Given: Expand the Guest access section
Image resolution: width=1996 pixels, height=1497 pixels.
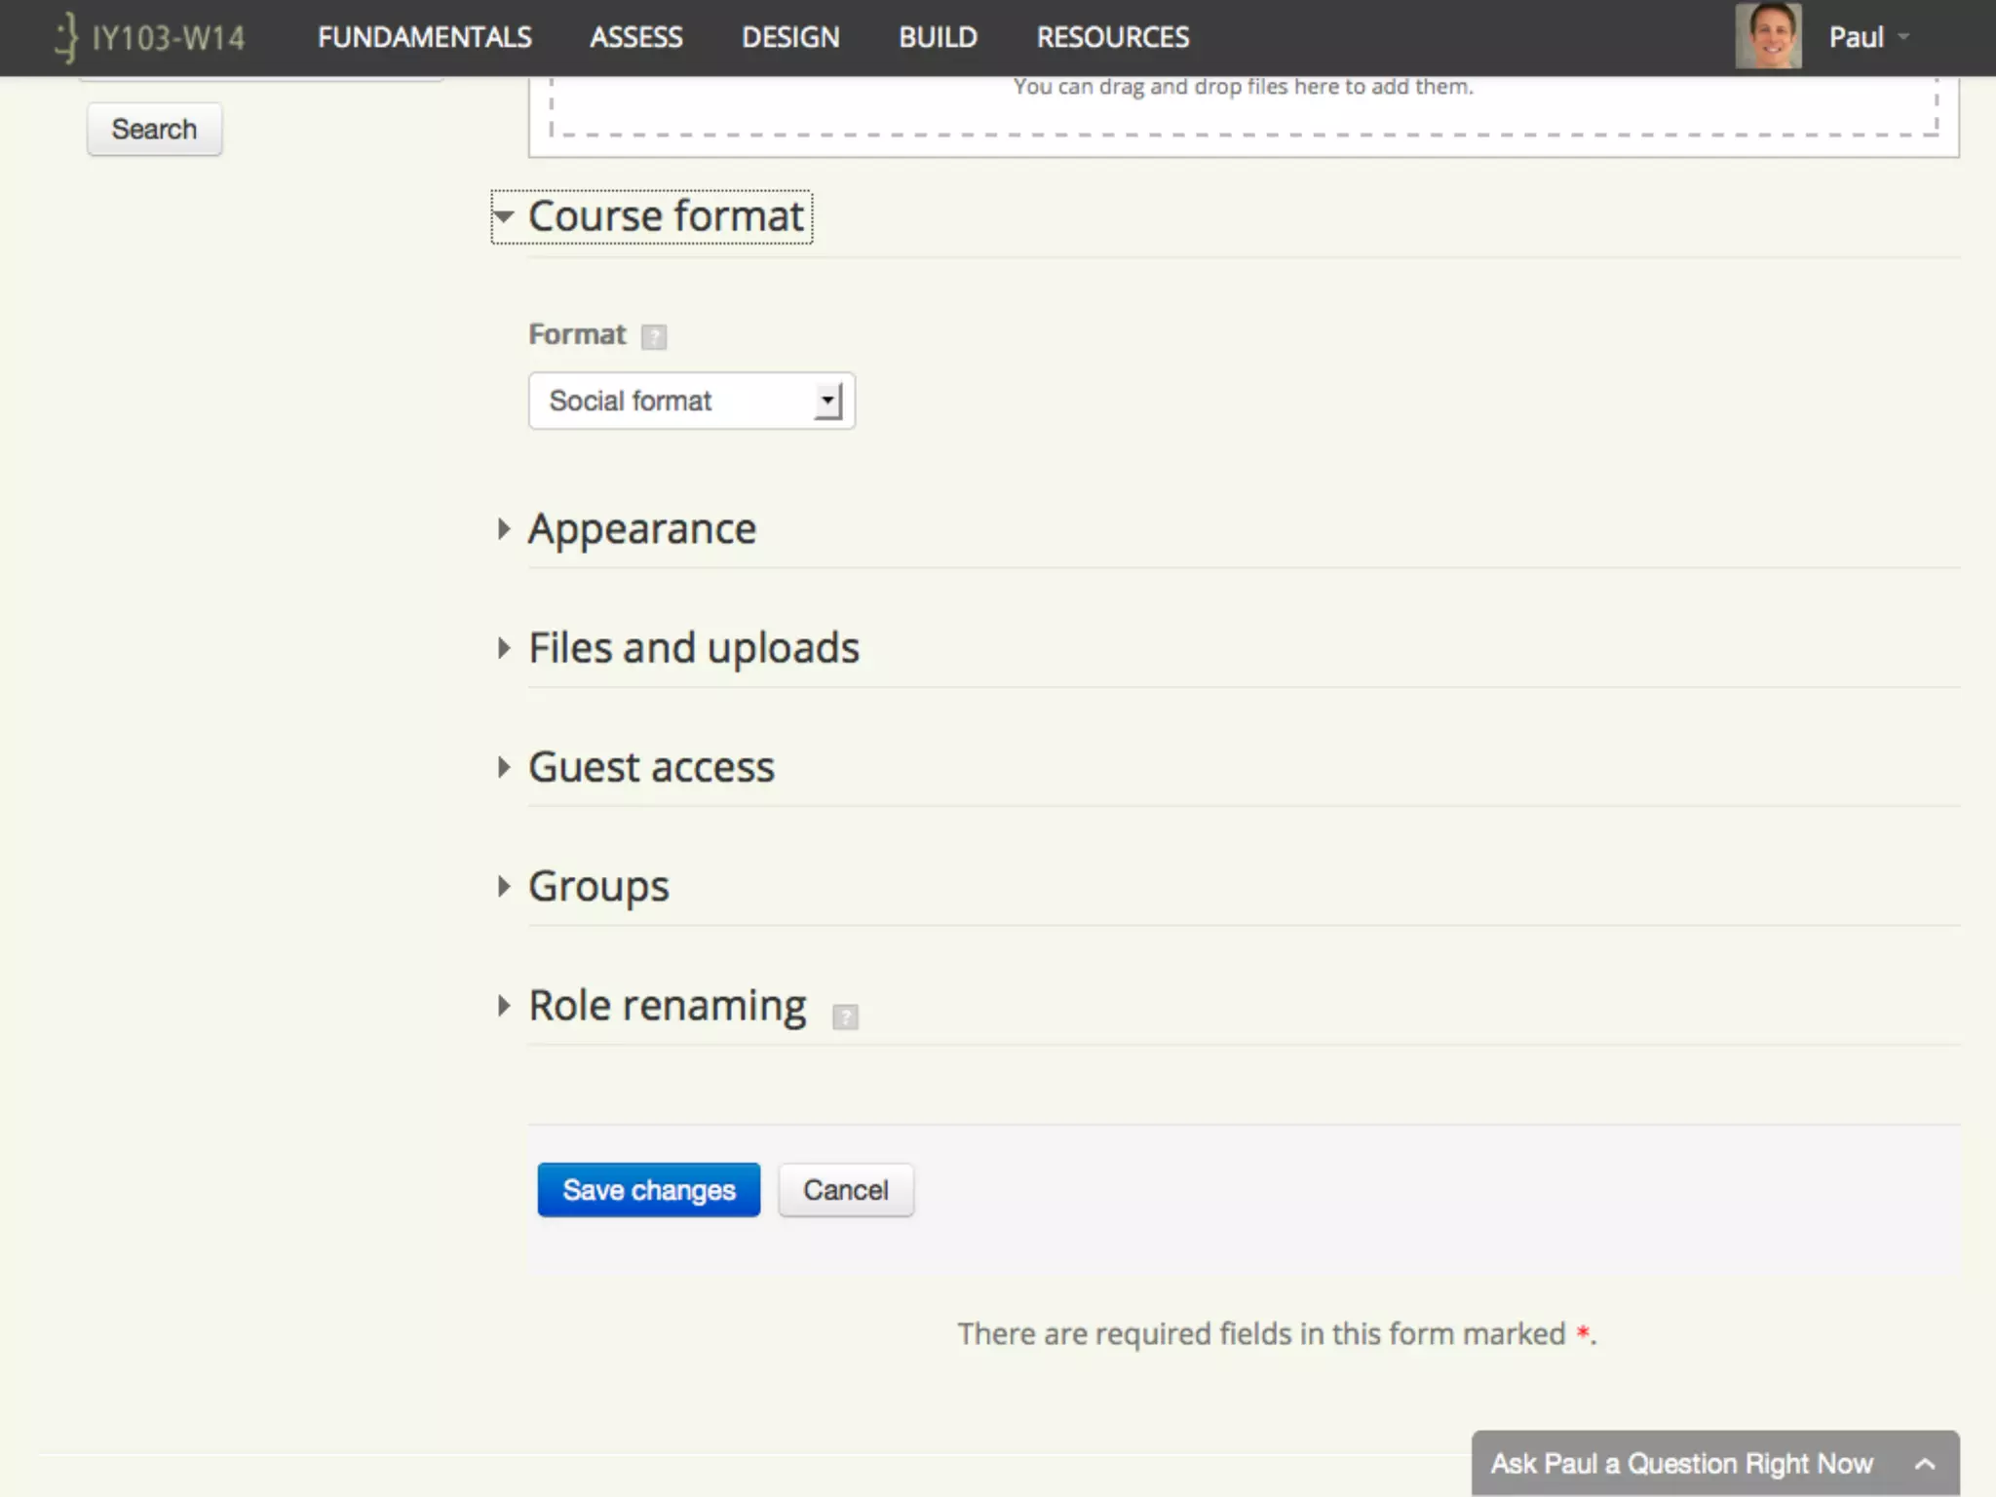Looking at the screenshot, I should 650,768.
